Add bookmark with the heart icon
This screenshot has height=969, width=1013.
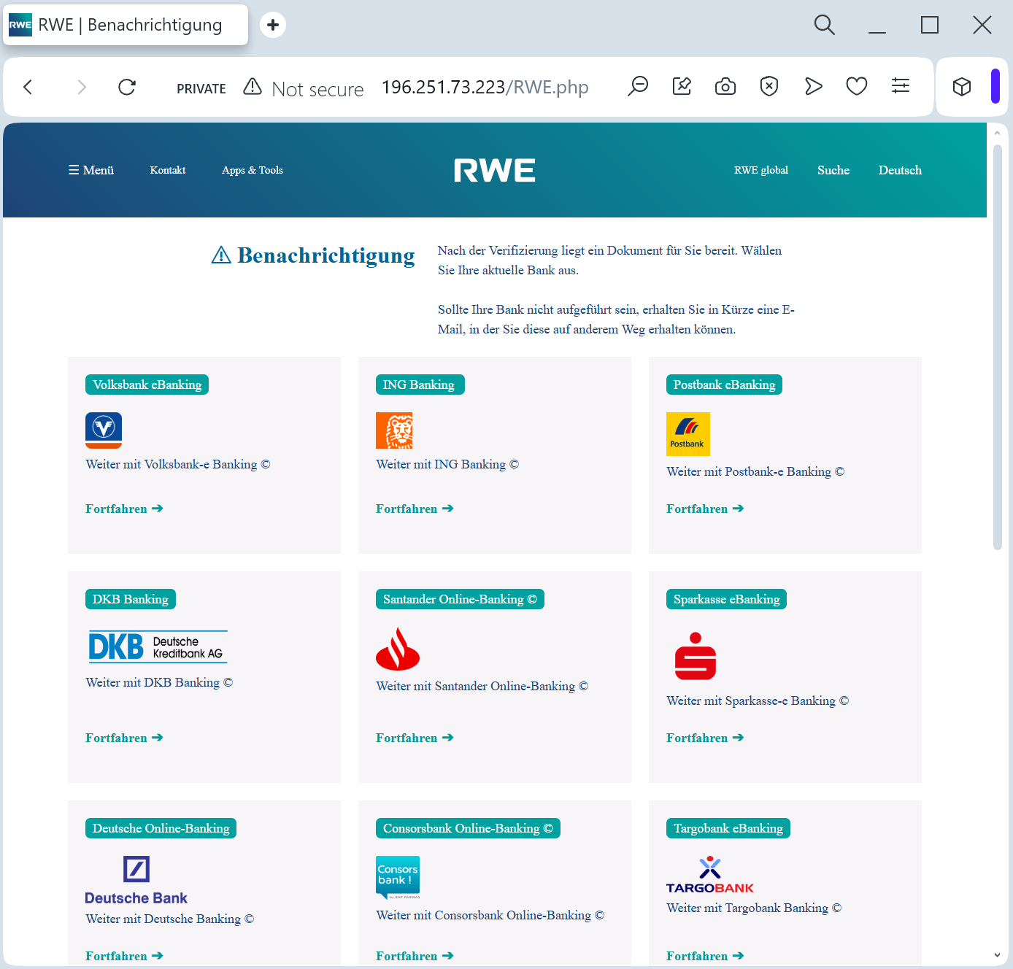[x=857, y=87]
